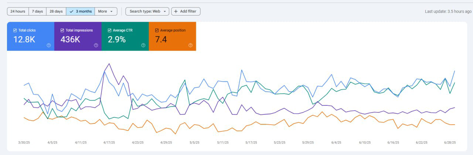Click the orange Average position card
The height and width of the screenshot is (155, 473).
tap(172, 36)
